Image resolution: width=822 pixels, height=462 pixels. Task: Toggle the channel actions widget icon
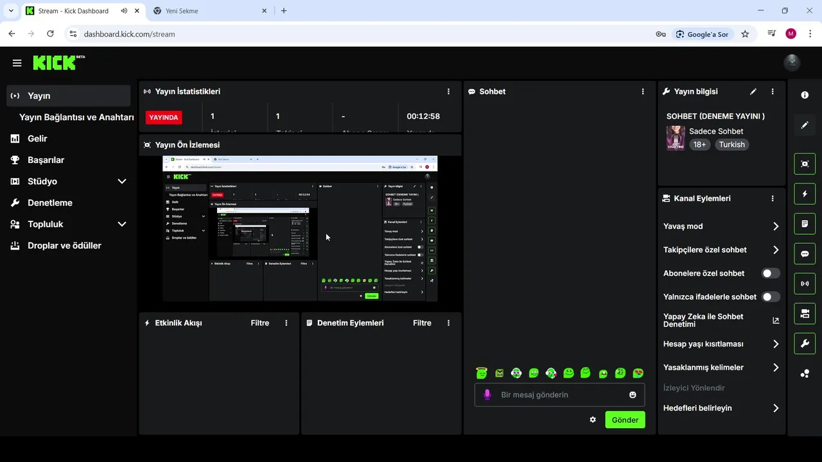[x=805, y=314]
